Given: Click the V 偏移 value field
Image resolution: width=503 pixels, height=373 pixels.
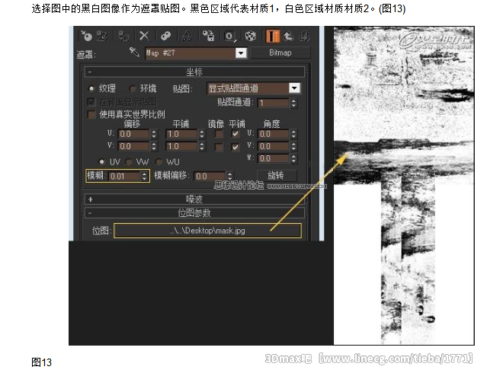Looking at the screenshot, I should click(134, 146).
